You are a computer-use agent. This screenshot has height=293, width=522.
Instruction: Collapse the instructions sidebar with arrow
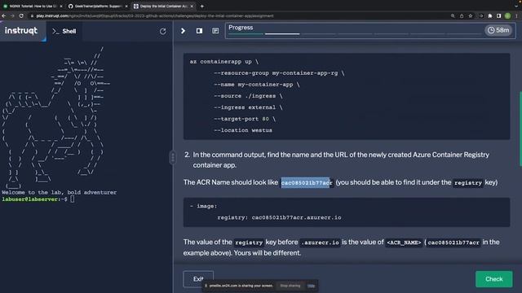coord(183,31)
